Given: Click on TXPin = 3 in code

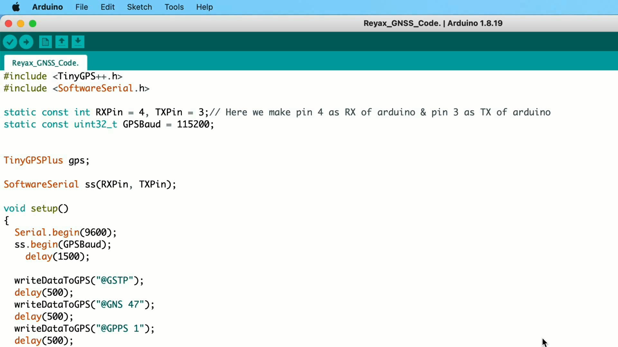Looking at the screenshot, I should click(x=179, y=112).
